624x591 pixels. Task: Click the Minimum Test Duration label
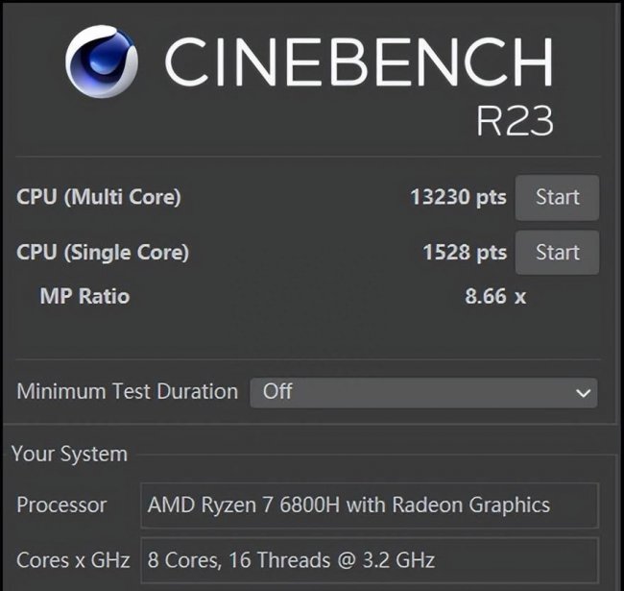point(128,391)
